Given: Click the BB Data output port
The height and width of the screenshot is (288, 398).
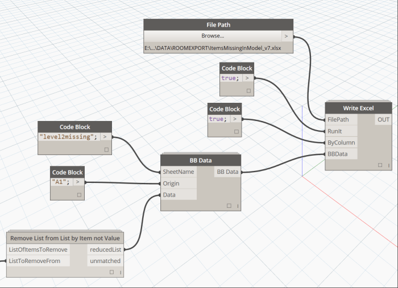Looking at the screenshot, I should pos(227,172).
